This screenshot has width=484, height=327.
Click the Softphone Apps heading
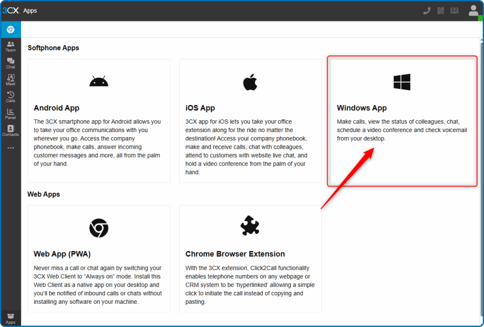coord(53,48)
